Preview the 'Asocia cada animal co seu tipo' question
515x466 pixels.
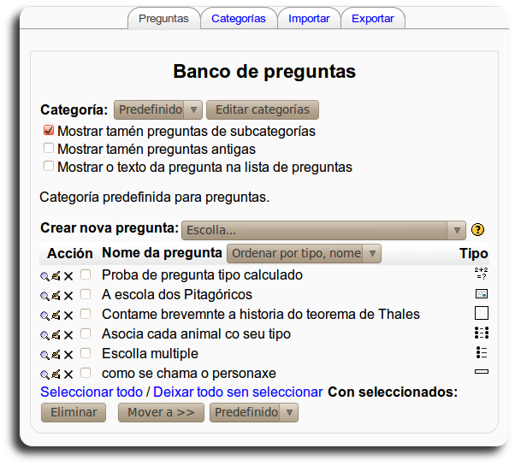click(44, 334)
